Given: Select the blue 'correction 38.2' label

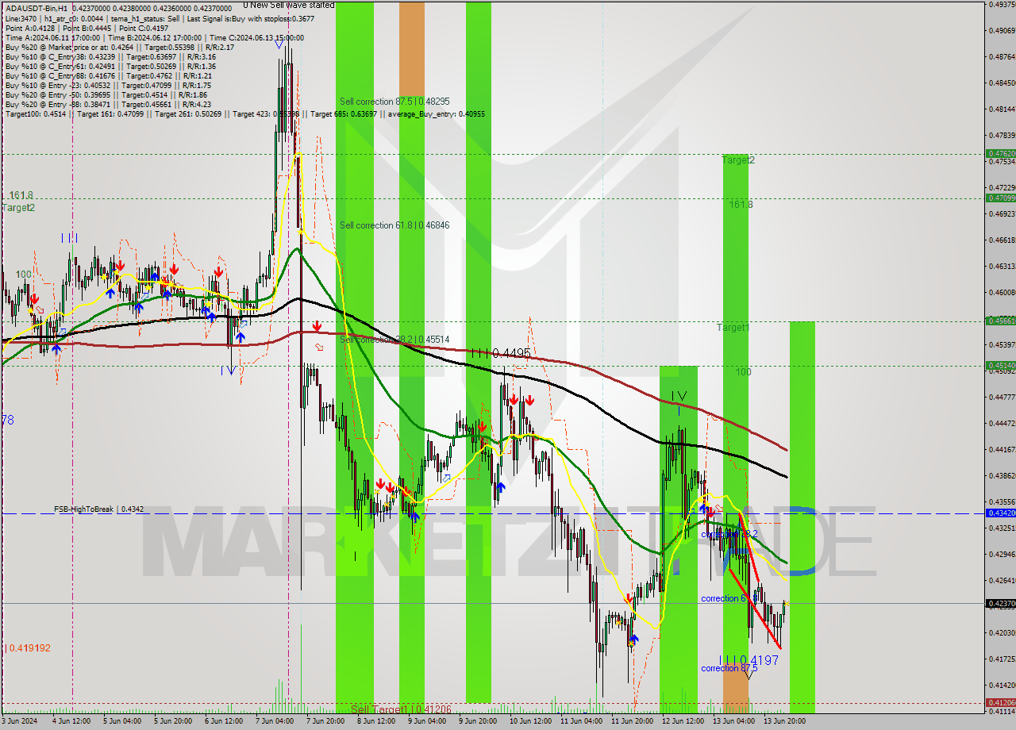Looking at the screenshot, I should click(x=729, y=535).
